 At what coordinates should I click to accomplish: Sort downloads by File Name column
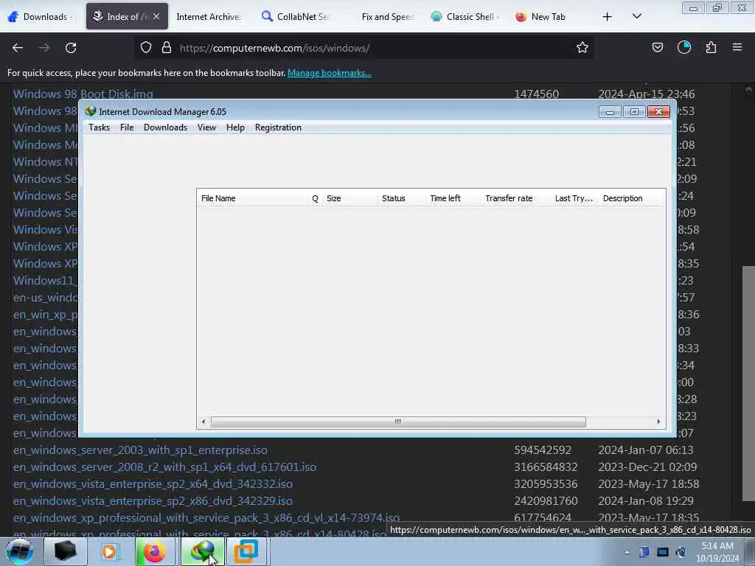click(252, 198)
